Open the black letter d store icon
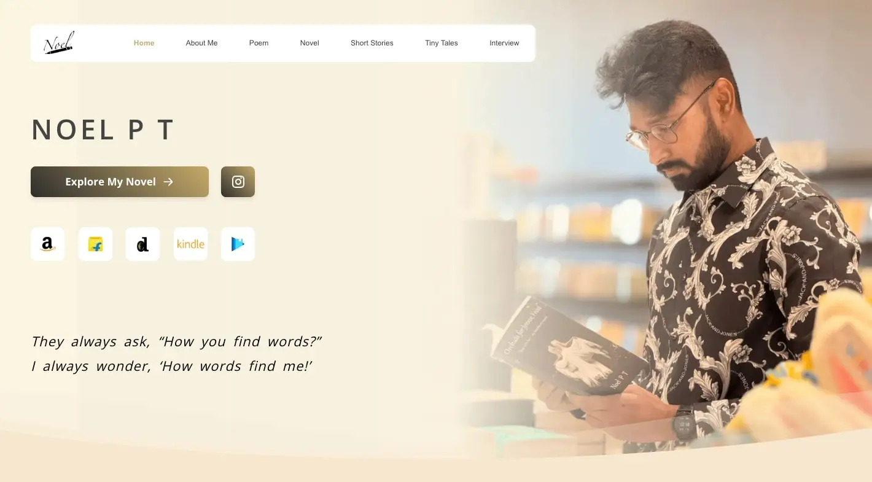Viewport: 872px width, 482px height. (142, 244)
